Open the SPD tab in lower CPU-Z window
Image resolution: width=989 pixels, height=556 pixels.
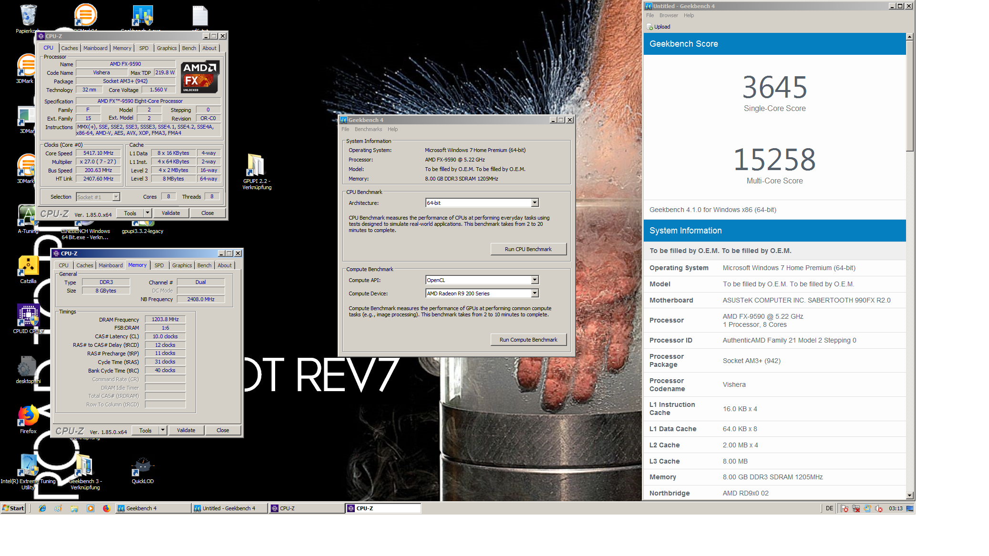[x=159, y=265]
